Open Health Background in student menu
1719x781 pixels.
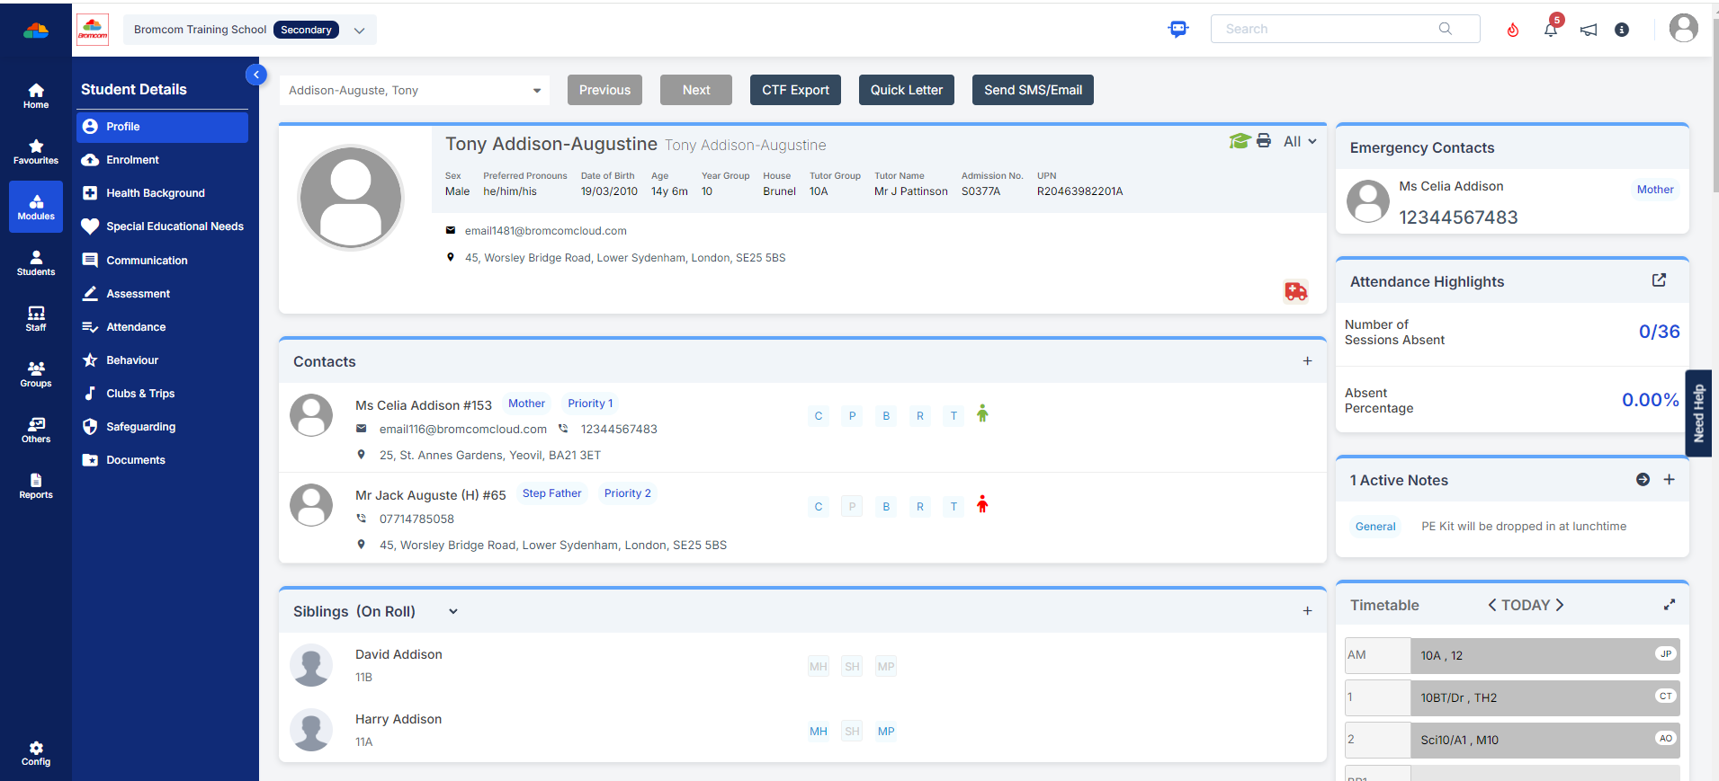coord(156,193)
